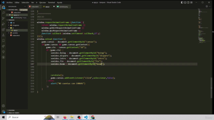Open the Selección menu
This screenshot has height=120, width=214.
click(25, 2)
